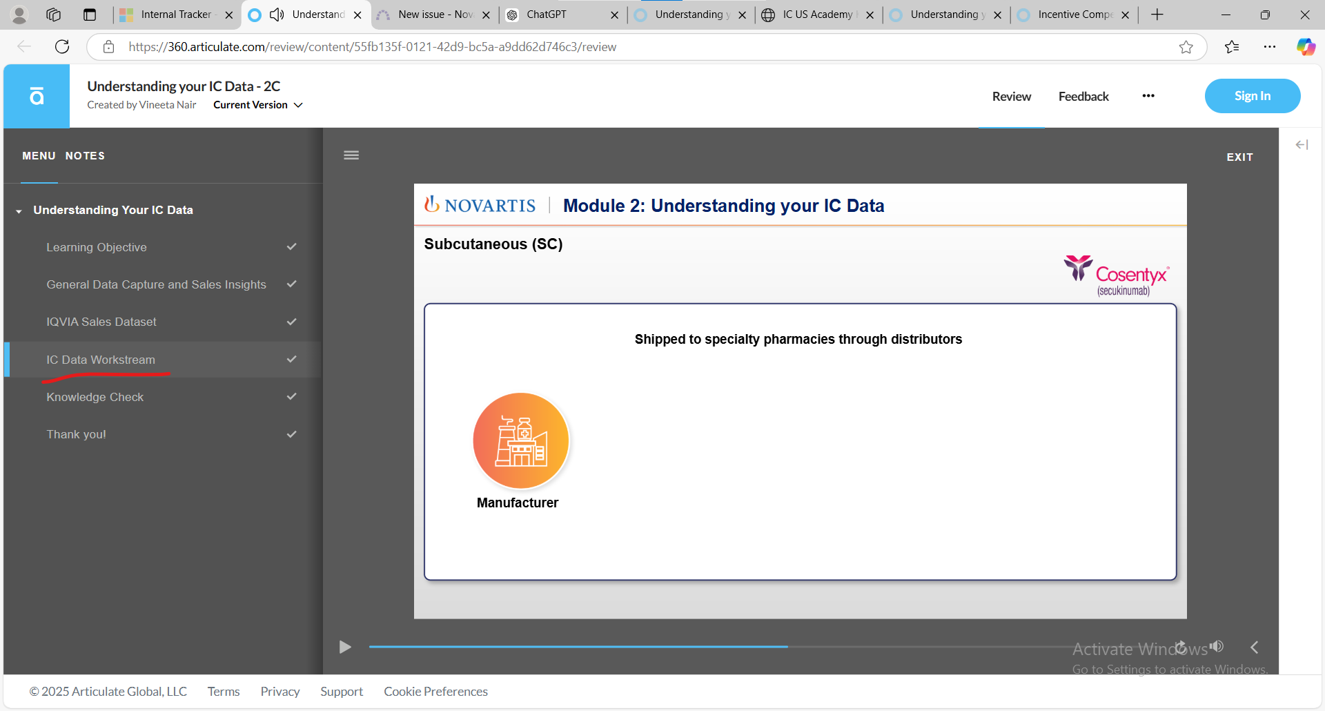The width and height of the screenshot is (1325, 711).
Task: Open the Terms link
Action: 224,692
